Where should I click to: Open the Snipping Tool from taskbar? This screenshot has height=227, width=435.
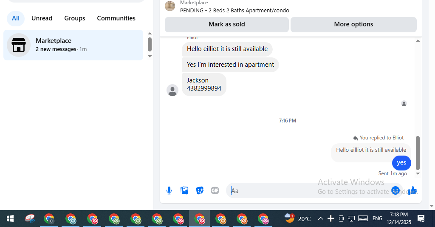pos(30,218)
